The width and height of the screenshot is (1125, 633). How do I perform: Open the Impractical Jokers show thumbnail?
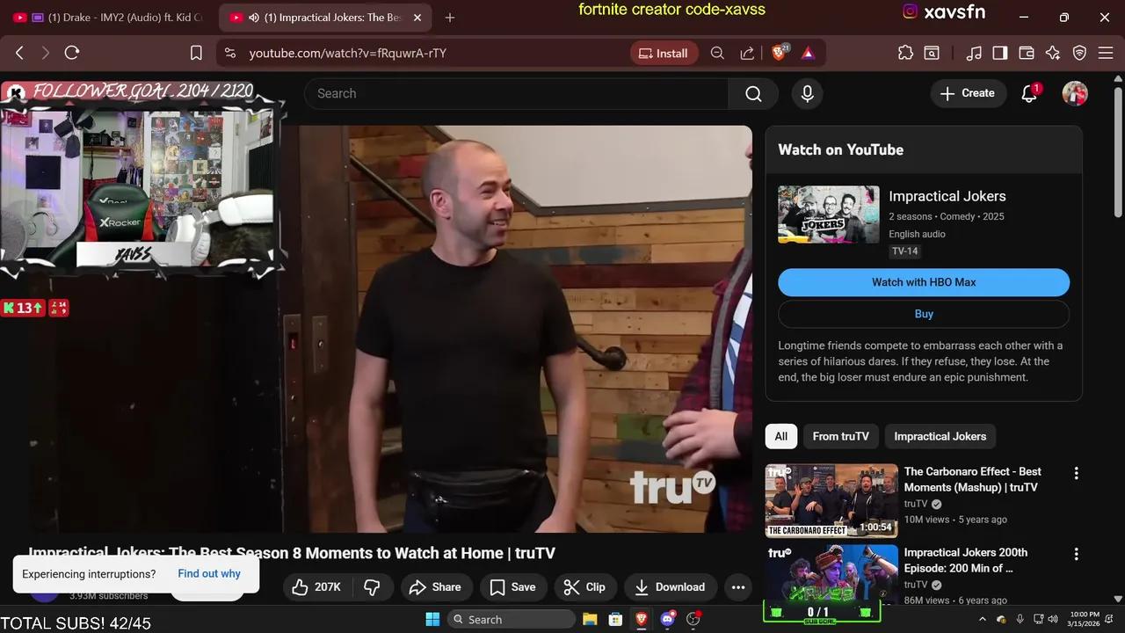click(829, 214)
